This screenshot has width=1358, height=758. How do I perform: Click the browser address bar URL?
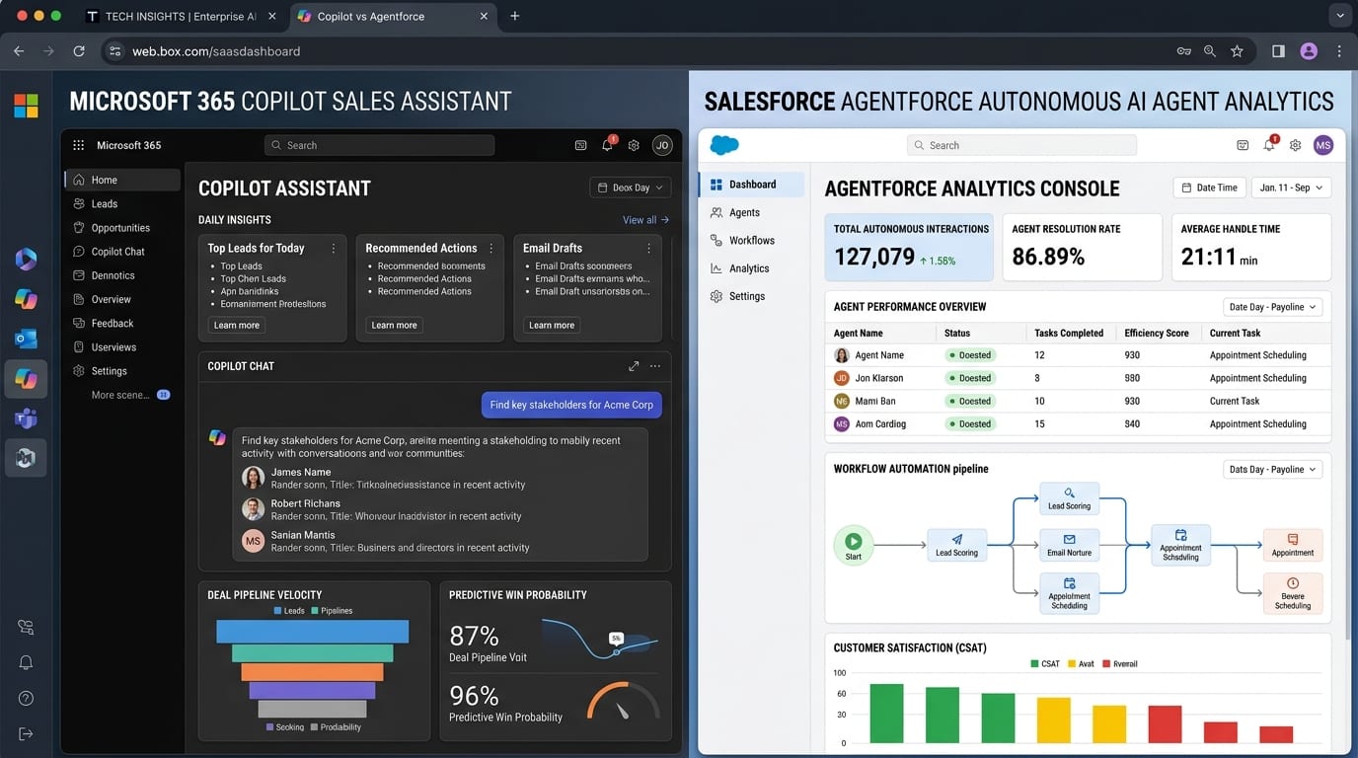tap(216, 51)
